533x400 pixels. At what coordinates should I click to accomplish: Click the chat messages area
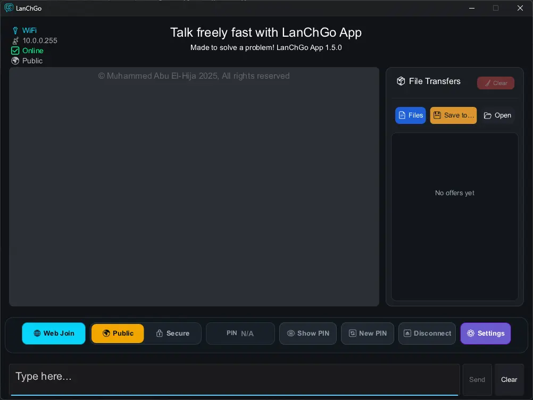pos(194,187)
